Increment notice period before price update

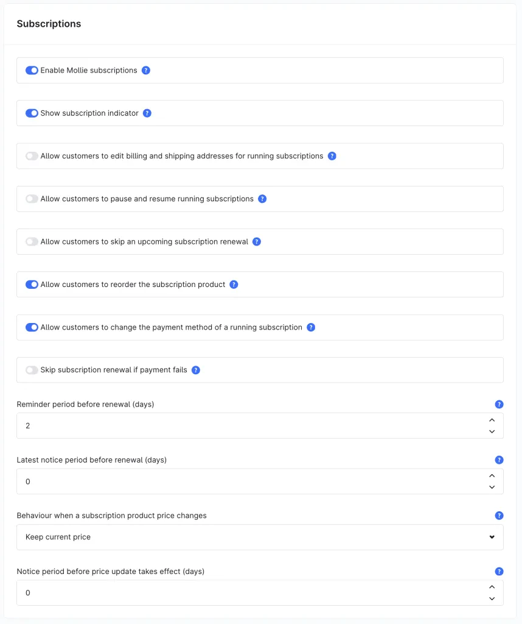pos(492,587)
